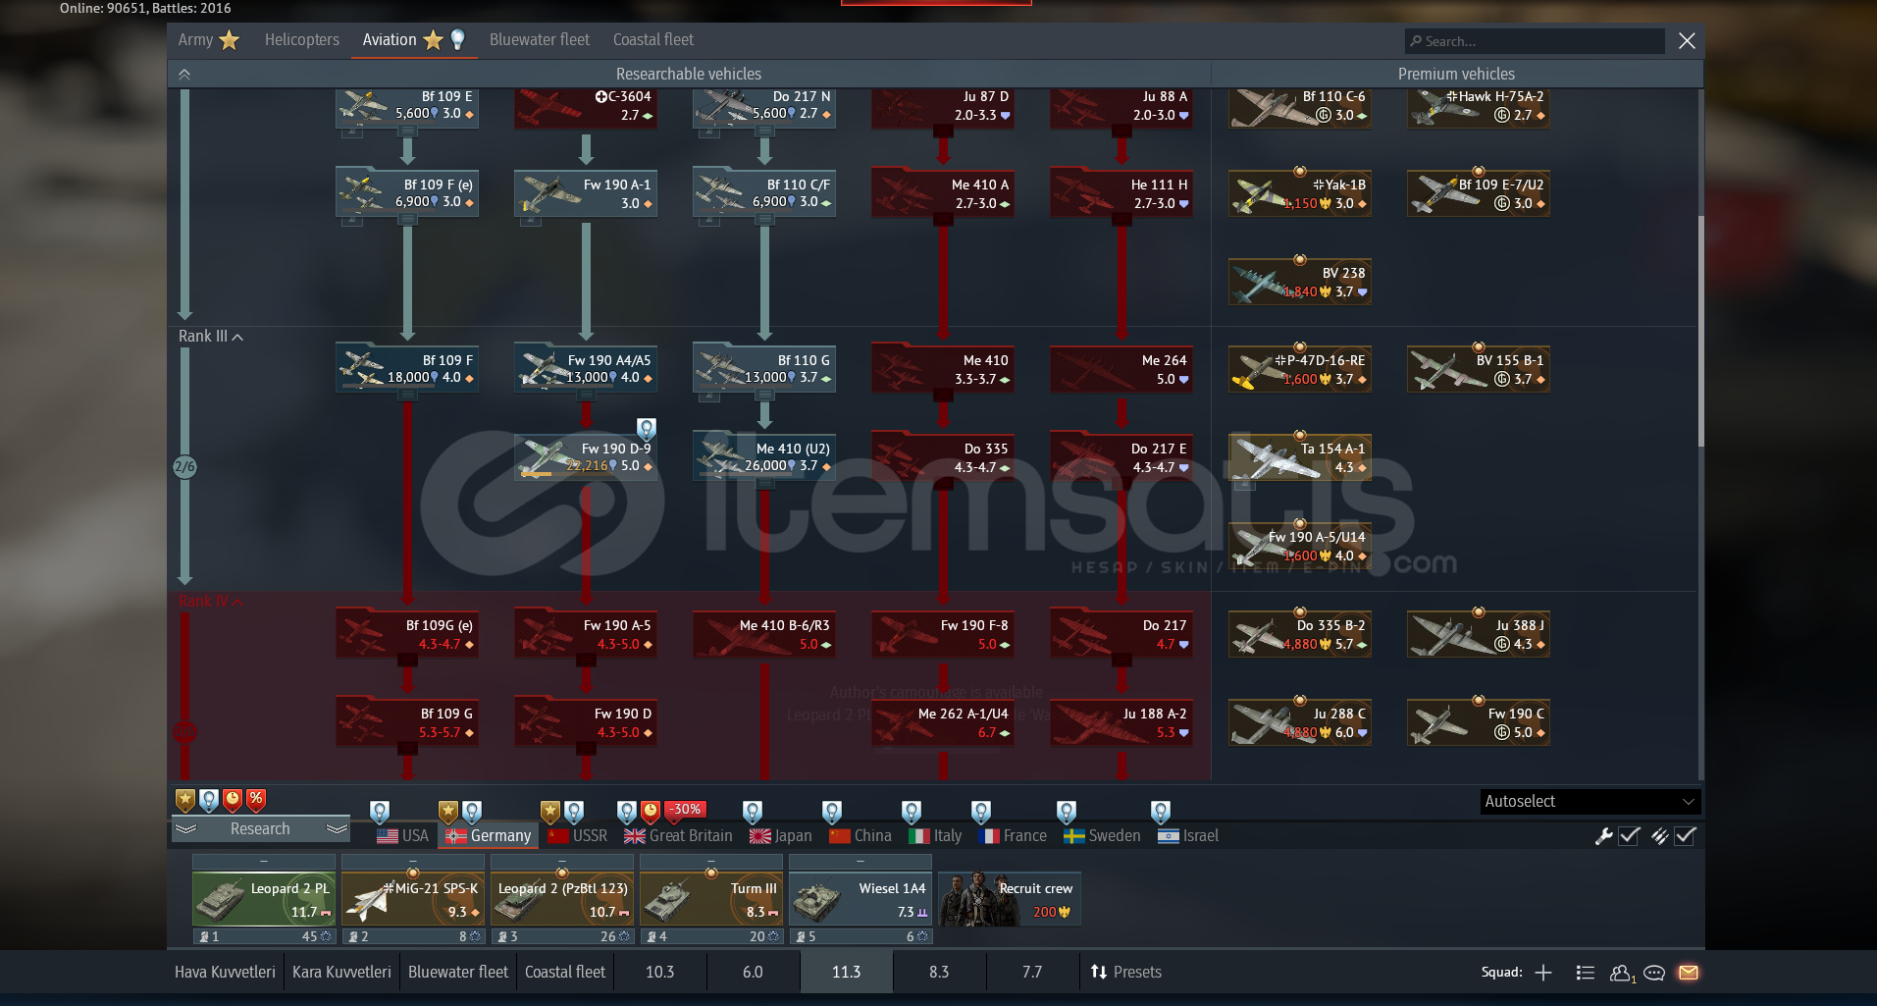Open the squad list icon
Image resolution: width=1877 pixels, height=1006 pixels.
tap(1585, 973)
